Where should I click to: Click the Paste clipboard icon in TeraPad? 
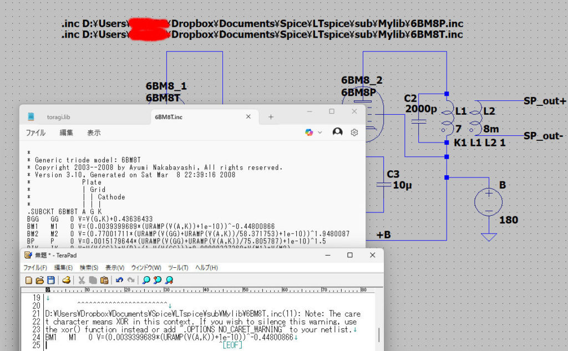pyautogui.click(x=104, y=280)
